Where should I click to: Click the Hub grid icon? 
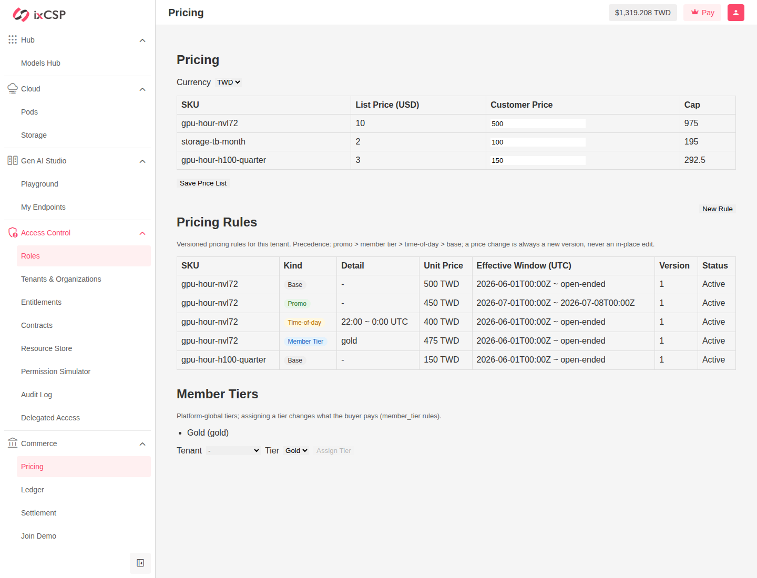coord(13,40)
